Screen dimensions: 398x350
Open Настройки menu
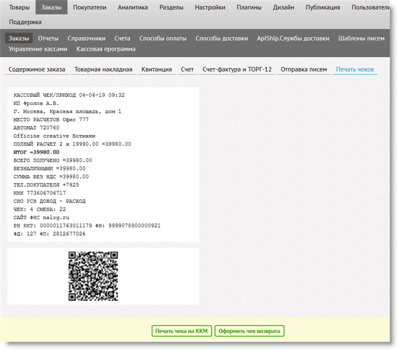(210, 7)
